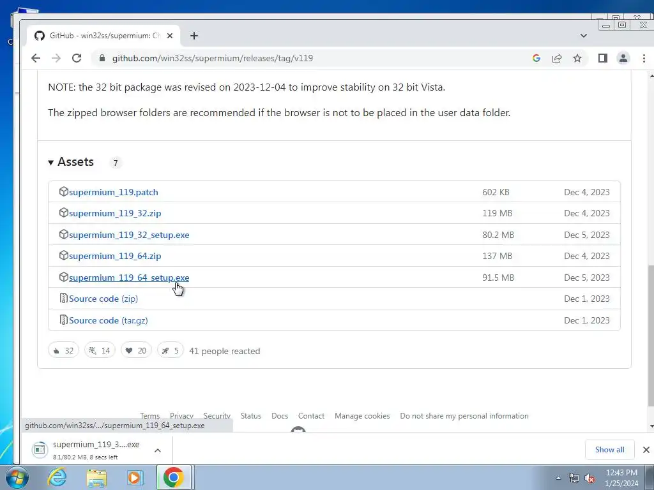654x490 pixels.
Task: Open the browser side panel
Action: (603, 58)
